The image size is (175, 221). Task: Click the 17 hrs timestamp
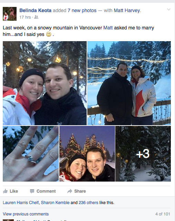25,17
